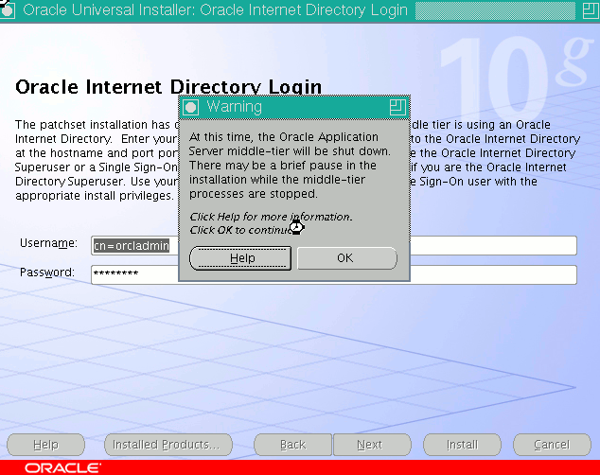
Task: Click the Warning dialog title bar
Action: [x=294, y=107]
